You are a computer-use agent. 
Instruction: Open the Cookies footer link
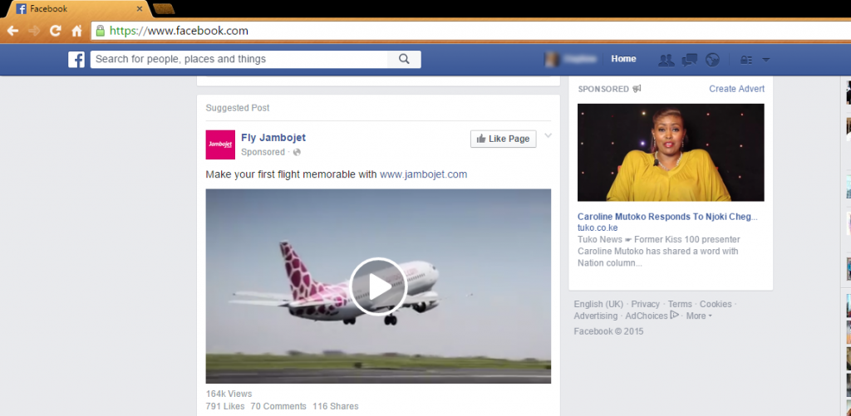(x=716, y=304)
